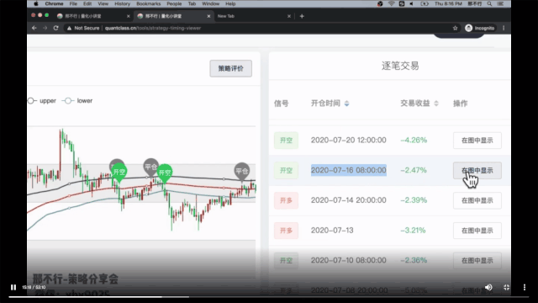Close the active second browser tab
This screenshot has height=303, width=538.
tap(208, 16)
